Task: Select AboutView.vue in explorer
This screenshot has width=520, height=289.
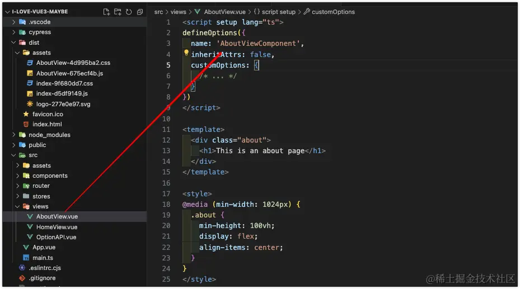Action: pos(74,216)
